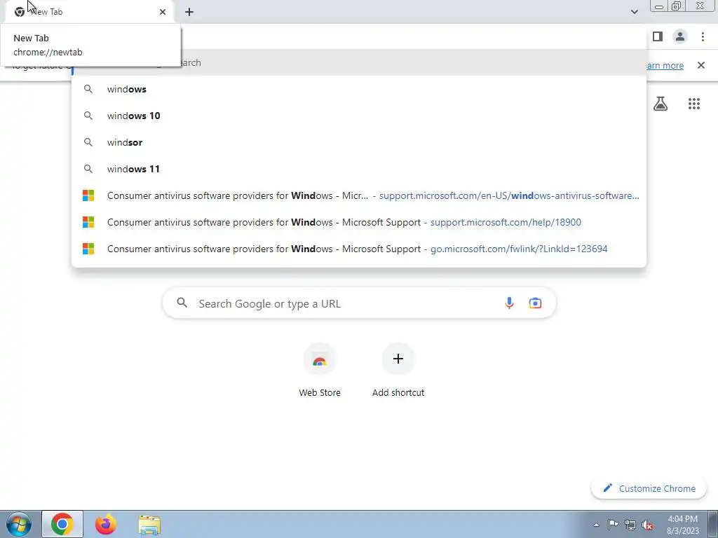This screenshot has width=718, height=538.
Task: Launch Firefox from the taskbar
Action: [106, 524]
